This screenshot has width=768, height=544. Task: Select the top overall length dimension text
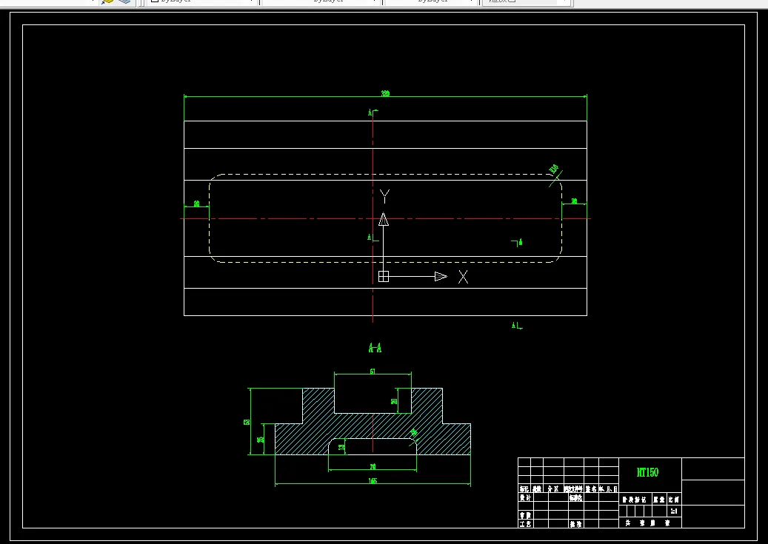pos(385,93)
